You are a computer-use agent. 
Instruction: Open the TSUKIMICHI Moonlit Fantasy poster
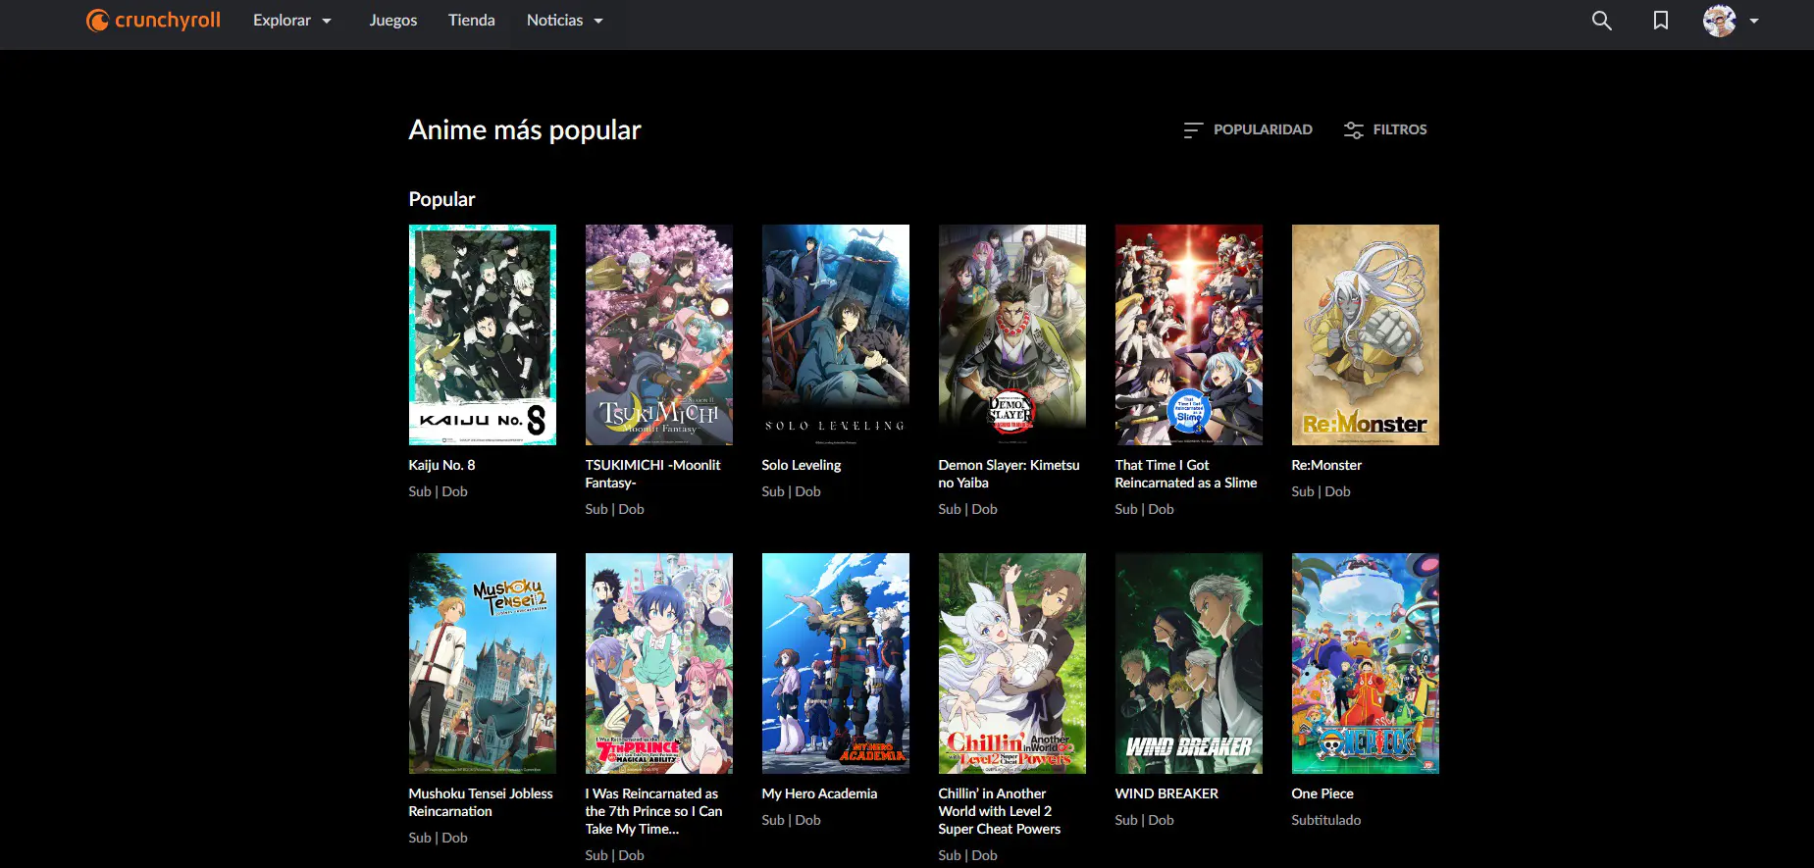(x=659, y=334)
